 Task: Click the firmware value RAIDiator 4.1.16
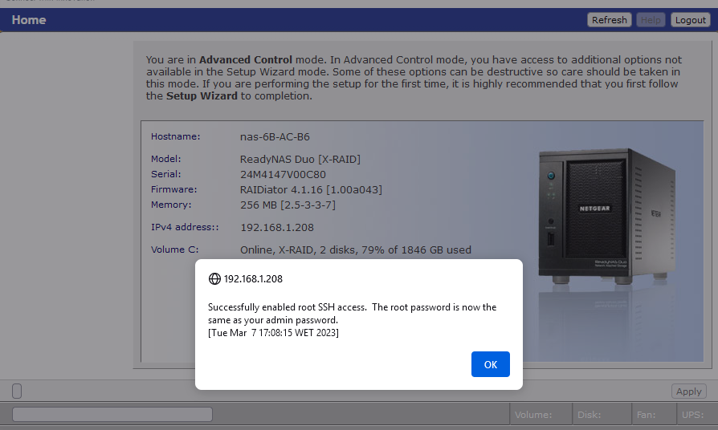[311, 189]
